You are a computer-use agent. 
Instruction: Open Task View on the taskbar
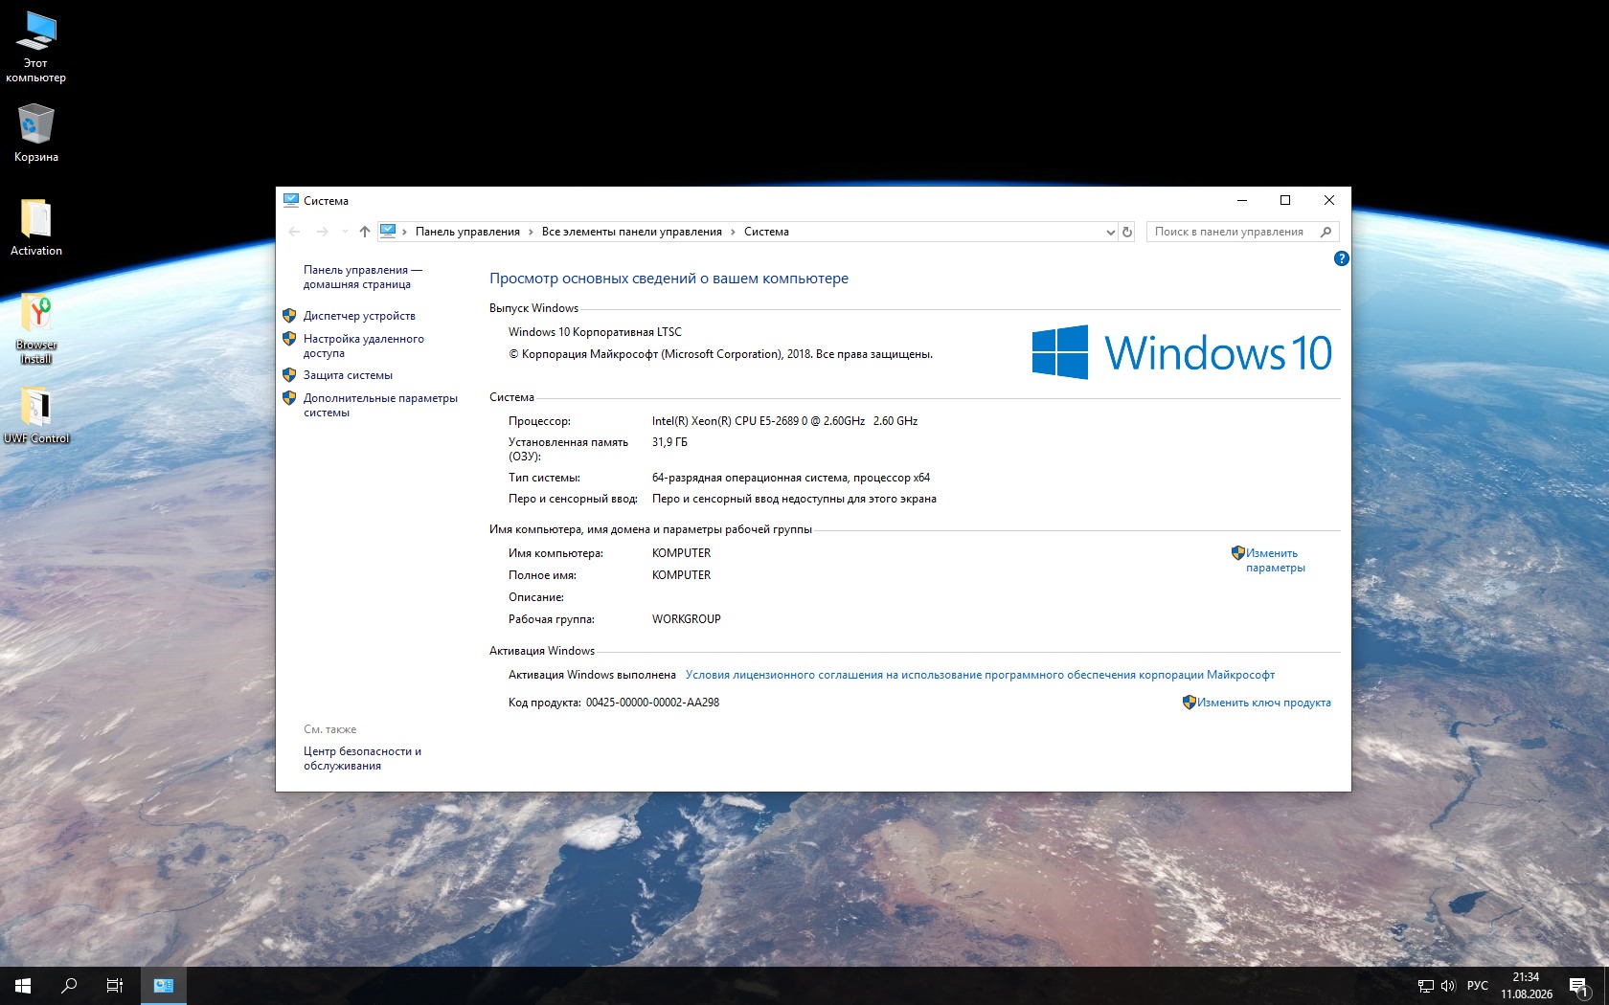point(115,985)
